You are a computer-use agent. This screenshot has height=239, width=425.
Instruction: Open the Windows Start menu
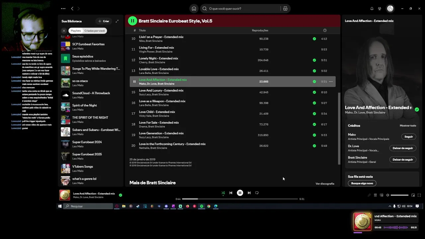[x=60, y=206]
